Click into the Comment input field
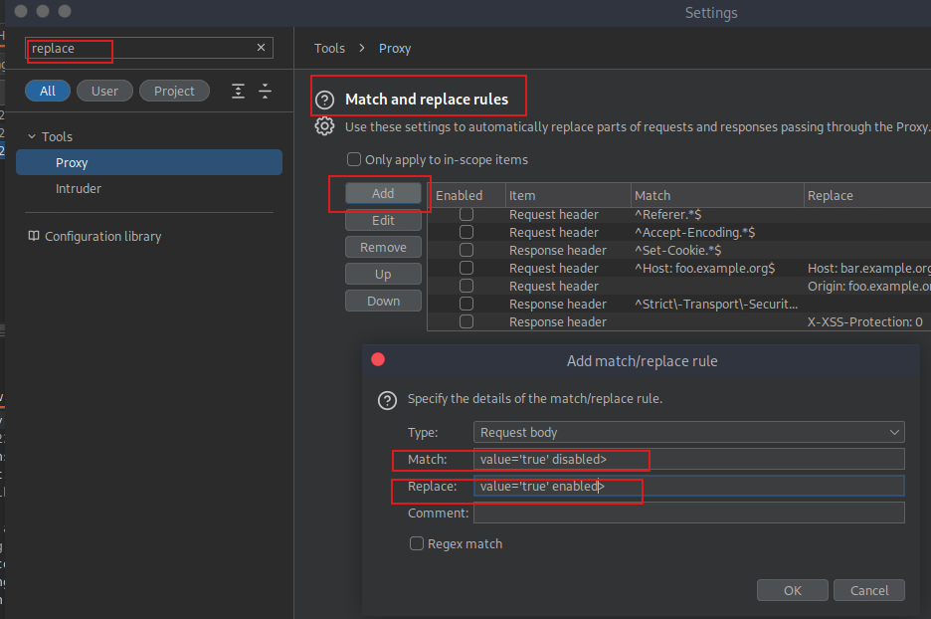Image resolution: width=931 pixels, height=619 pixels. 688,514
